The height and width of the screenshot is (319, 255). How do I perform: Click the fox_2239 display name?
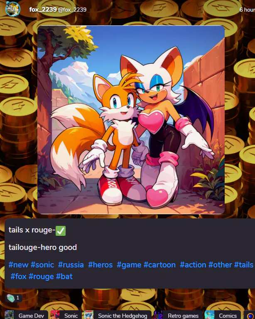tap(43, 10)
